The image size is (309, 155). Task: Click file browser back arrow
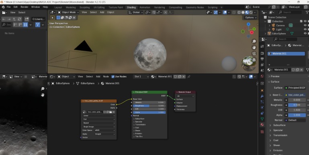click(4, 19)
